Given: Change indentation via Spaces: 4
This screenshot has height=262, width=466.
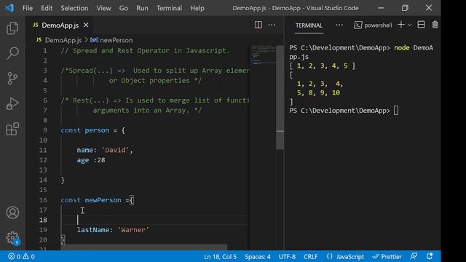Looking at the screenshot, I should 257,256.
